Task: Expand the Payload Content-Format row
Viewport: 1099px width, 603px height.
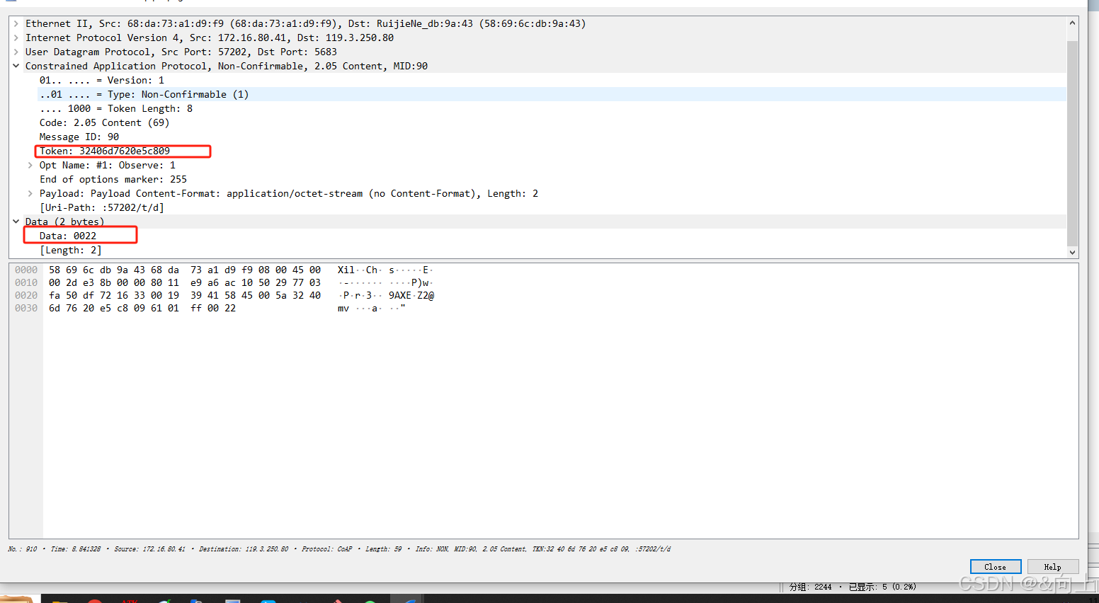Action: coord(30,193)
